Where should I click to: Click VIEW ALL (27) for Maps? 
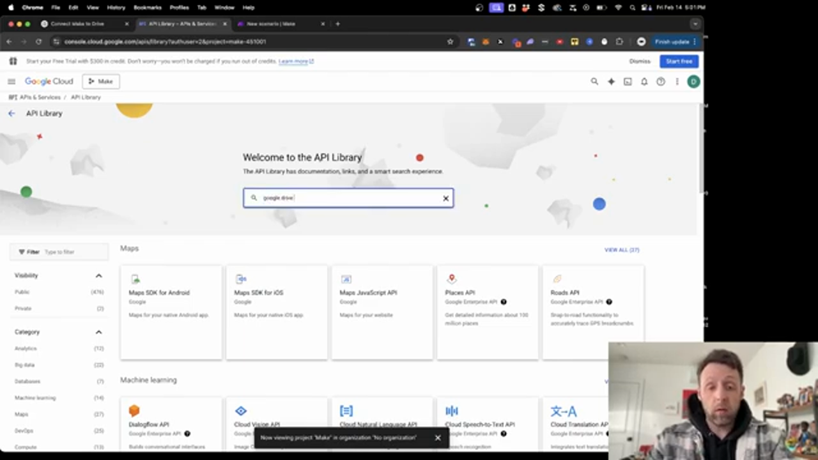(622, 250)
